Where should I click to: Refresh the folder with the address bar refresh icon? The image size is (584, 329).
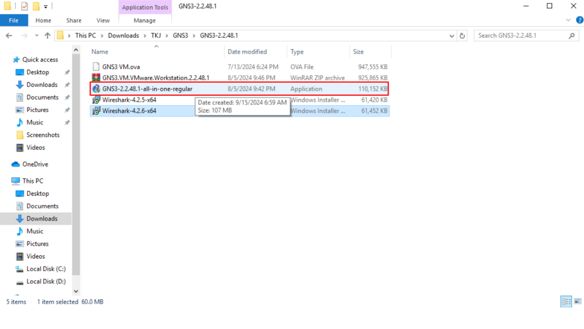pyautogui.click(x=463, y=35)
